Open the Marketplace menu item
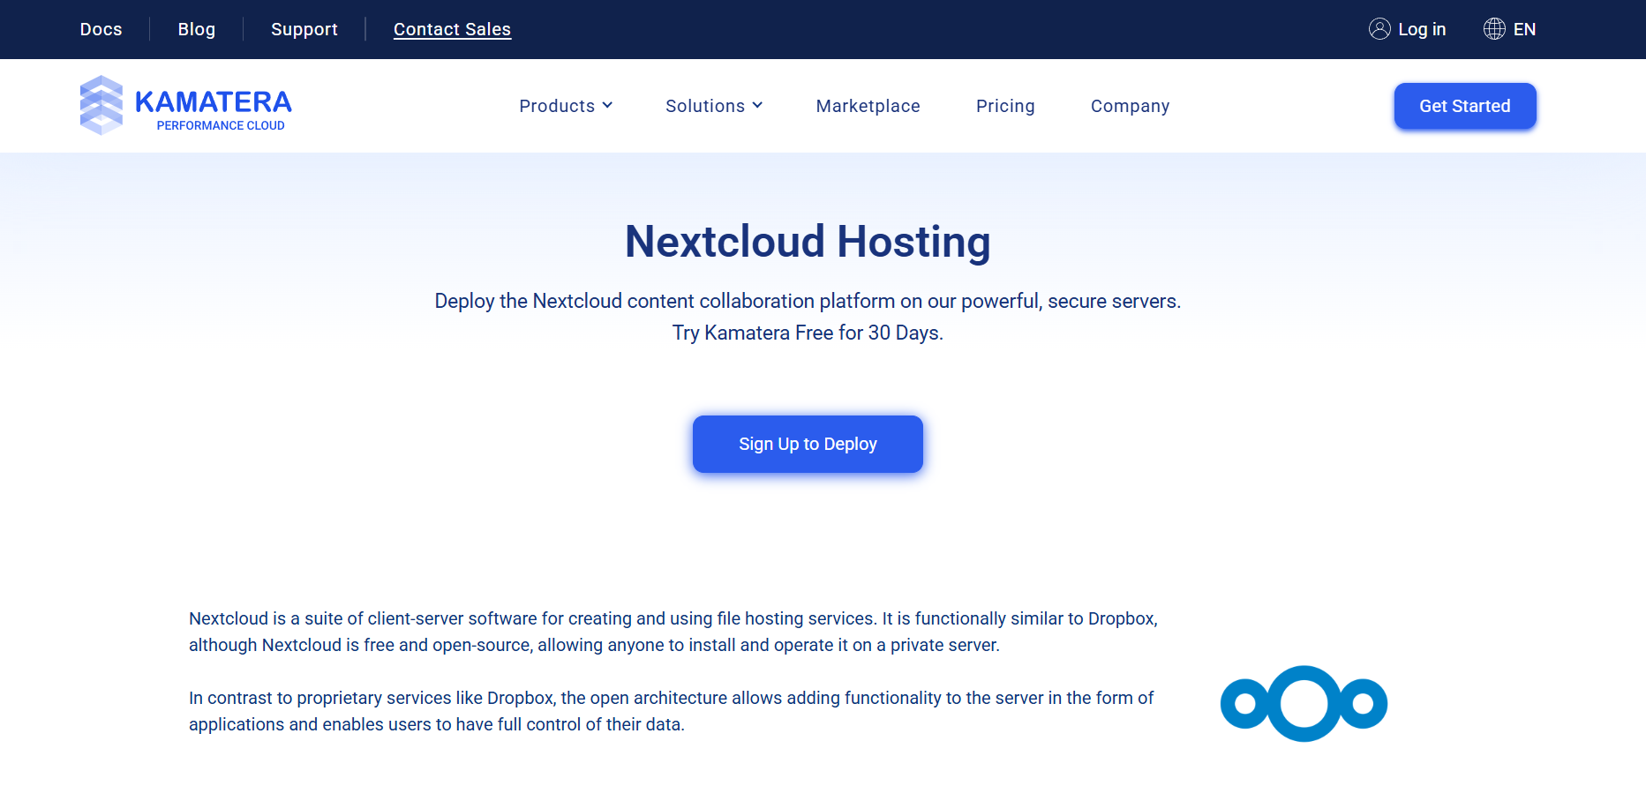1646x801 pixels. [x=868, y=106]
